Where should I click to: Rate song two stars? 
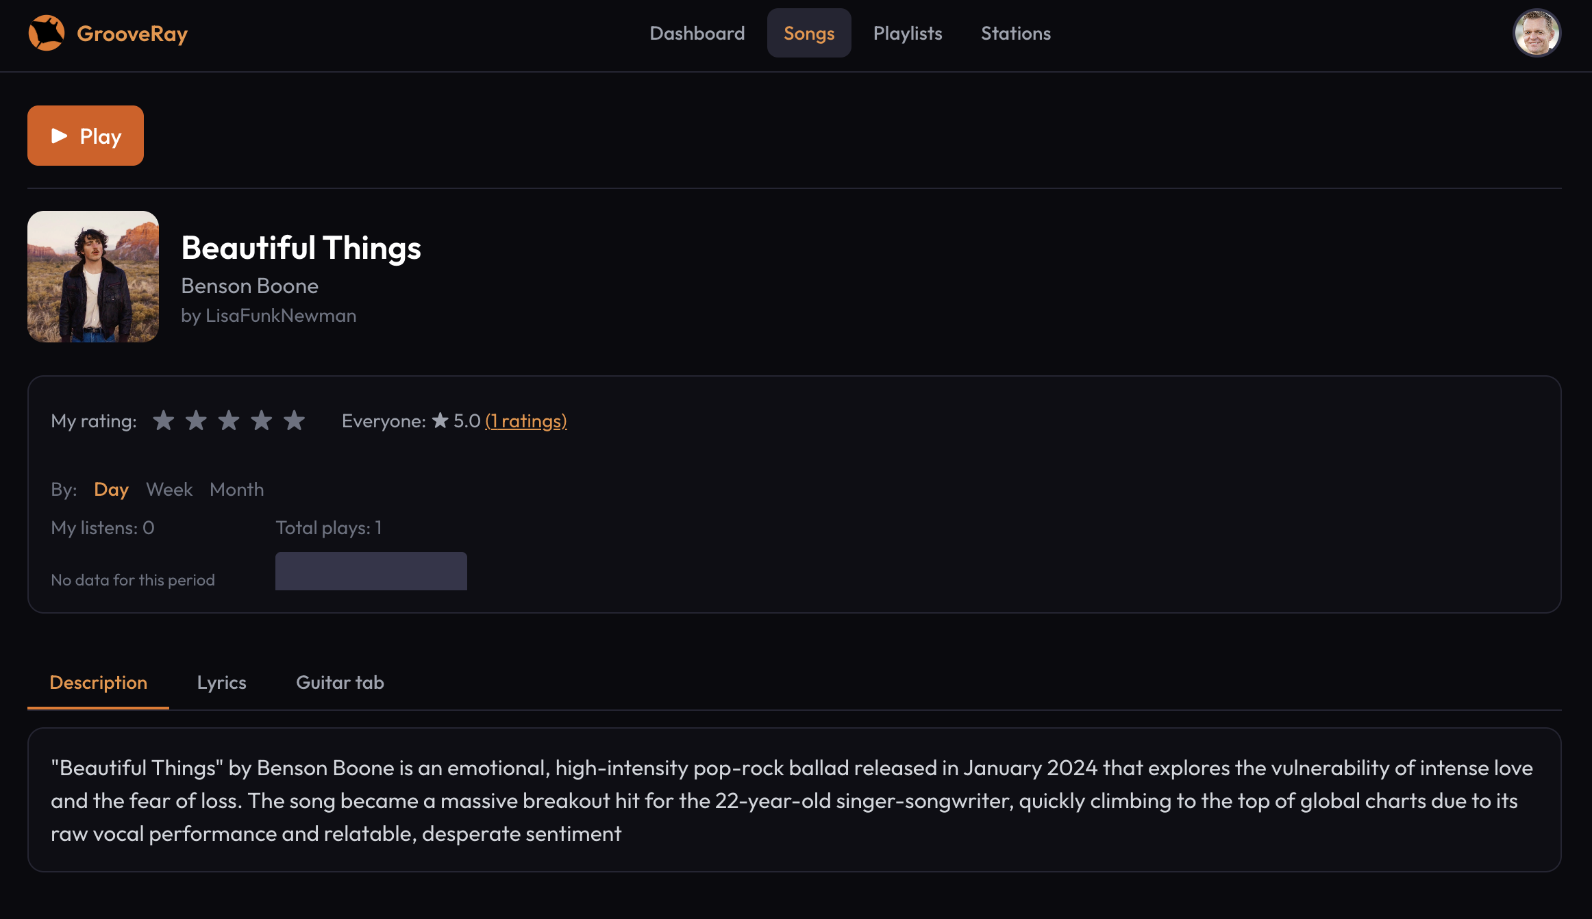click(x=196, y=420)
